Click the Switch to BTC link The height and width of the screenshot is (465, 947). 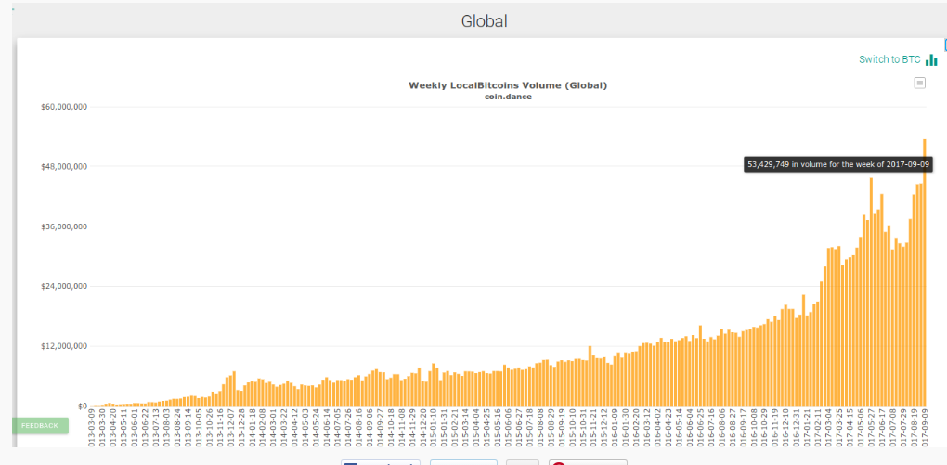(x=889, y=59)
